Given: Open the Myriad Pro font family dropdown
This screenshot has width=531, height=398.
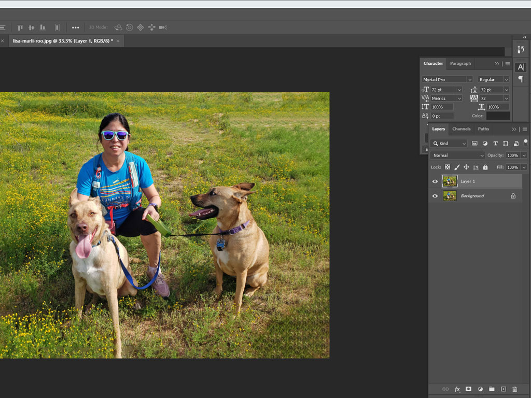Looking at the screenshot, I should click(447, 79).
